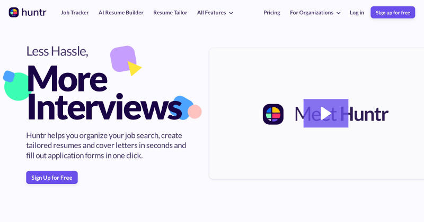Click the hero Sign Up for Free button
Viewport: 424px width, 222px height.
point(52,178)
